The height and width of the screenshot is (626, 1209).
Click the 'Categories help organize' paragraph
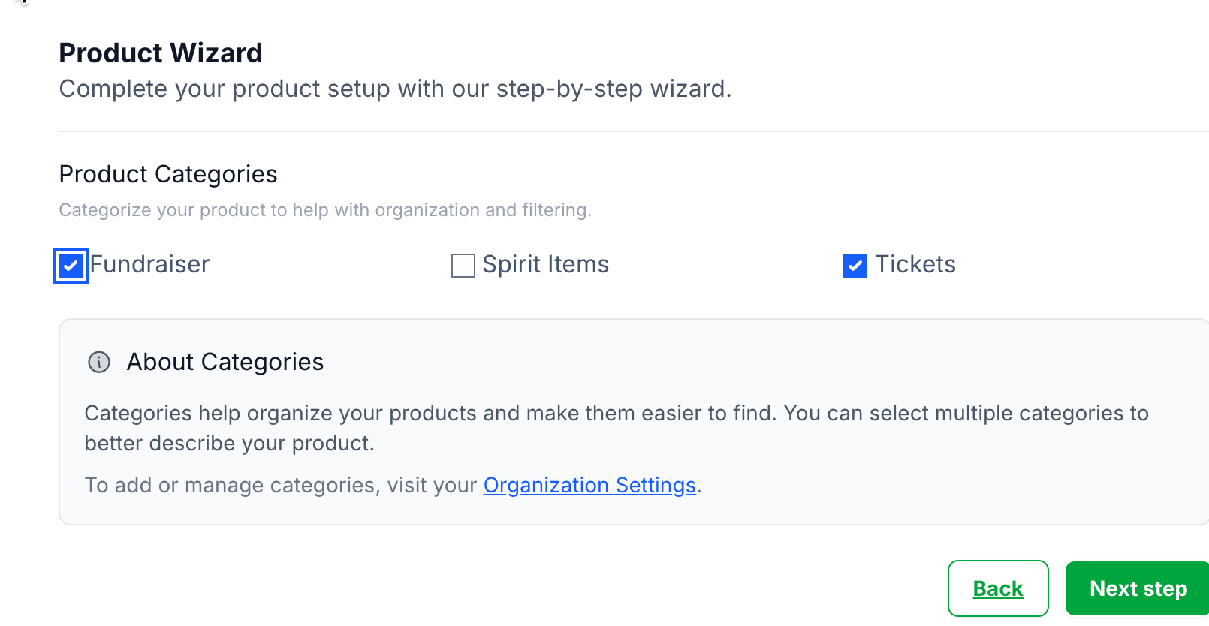[616, 413]
